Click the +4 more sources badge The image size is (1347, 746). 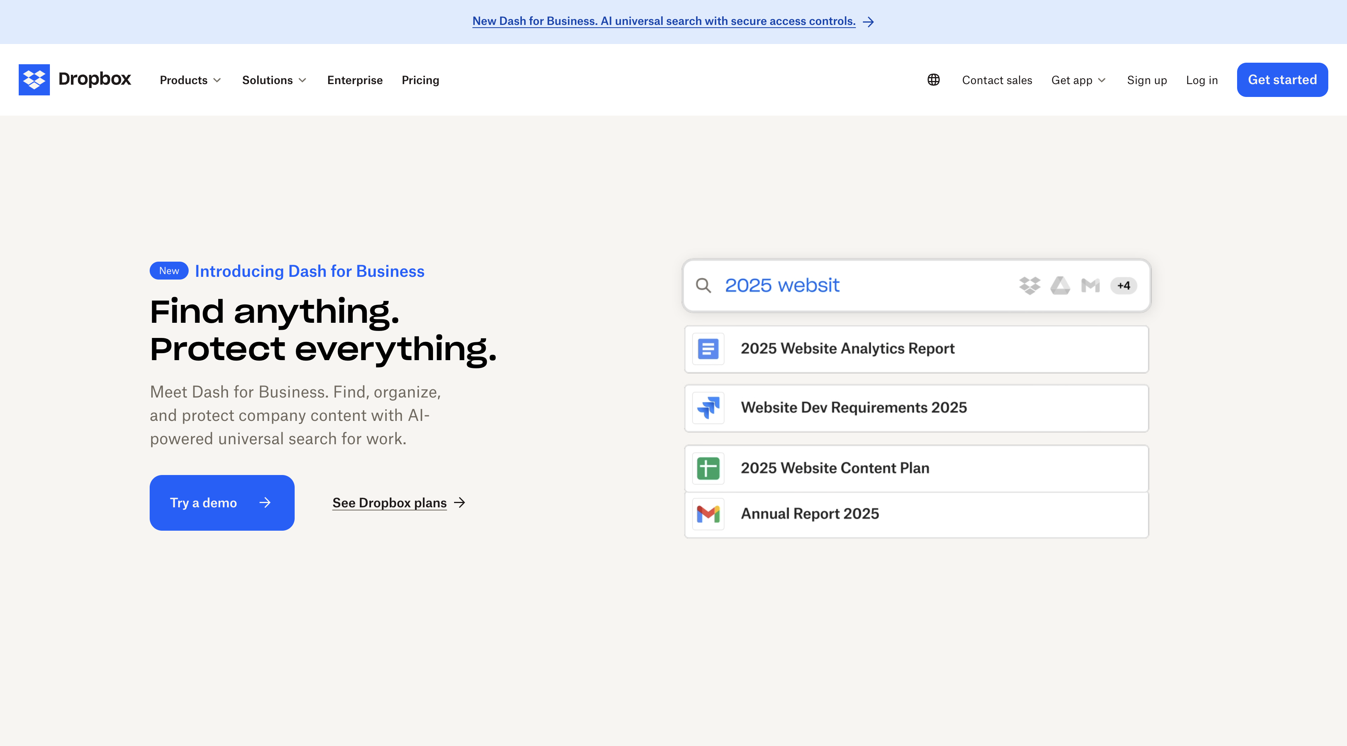[x=1123, y=286]
